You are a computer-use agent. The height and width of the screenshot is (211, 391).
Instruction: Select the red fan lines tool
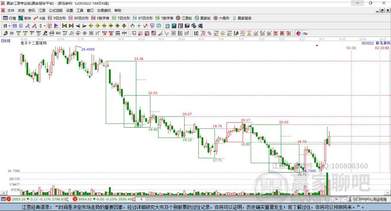(x=141, y=34)
